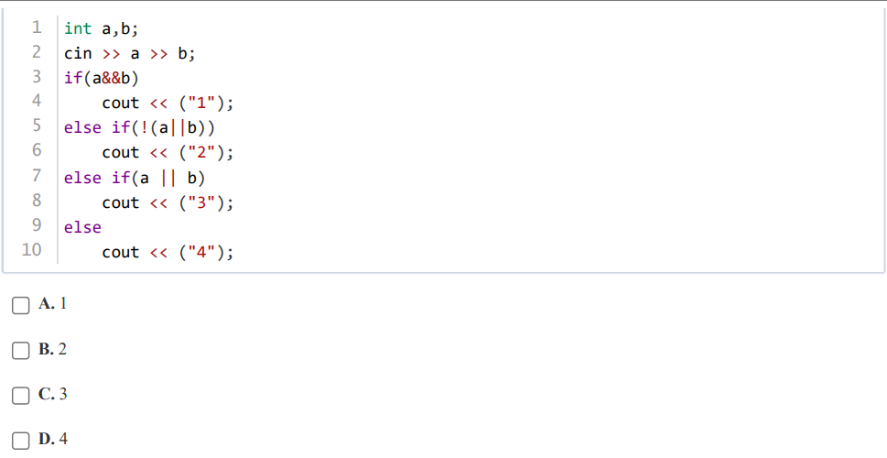Click the standalone 'else' keyword line
887x458 pixels.
(x=82, y=227)
